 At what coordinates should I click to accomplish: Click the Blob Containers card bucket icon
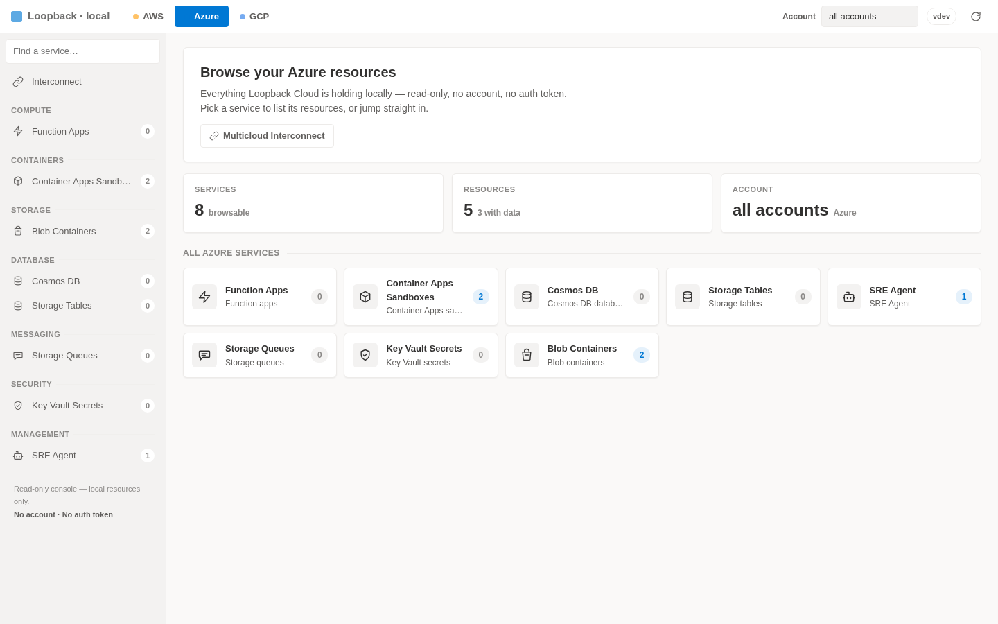[527, 355]
